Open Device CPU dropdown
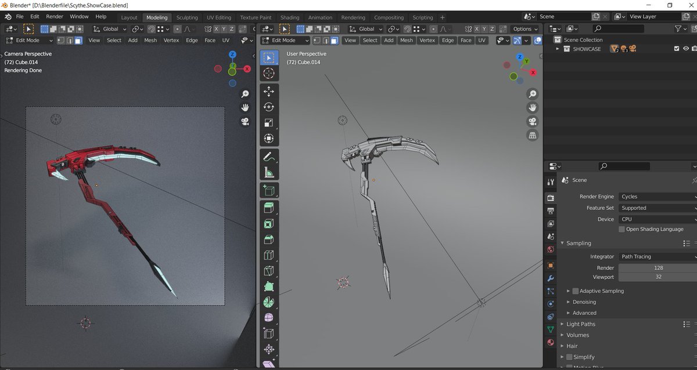 (x=658, y=219)
